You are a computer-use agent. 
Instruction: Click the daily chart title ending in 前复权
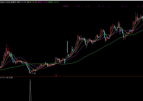(x=8, y=2)
